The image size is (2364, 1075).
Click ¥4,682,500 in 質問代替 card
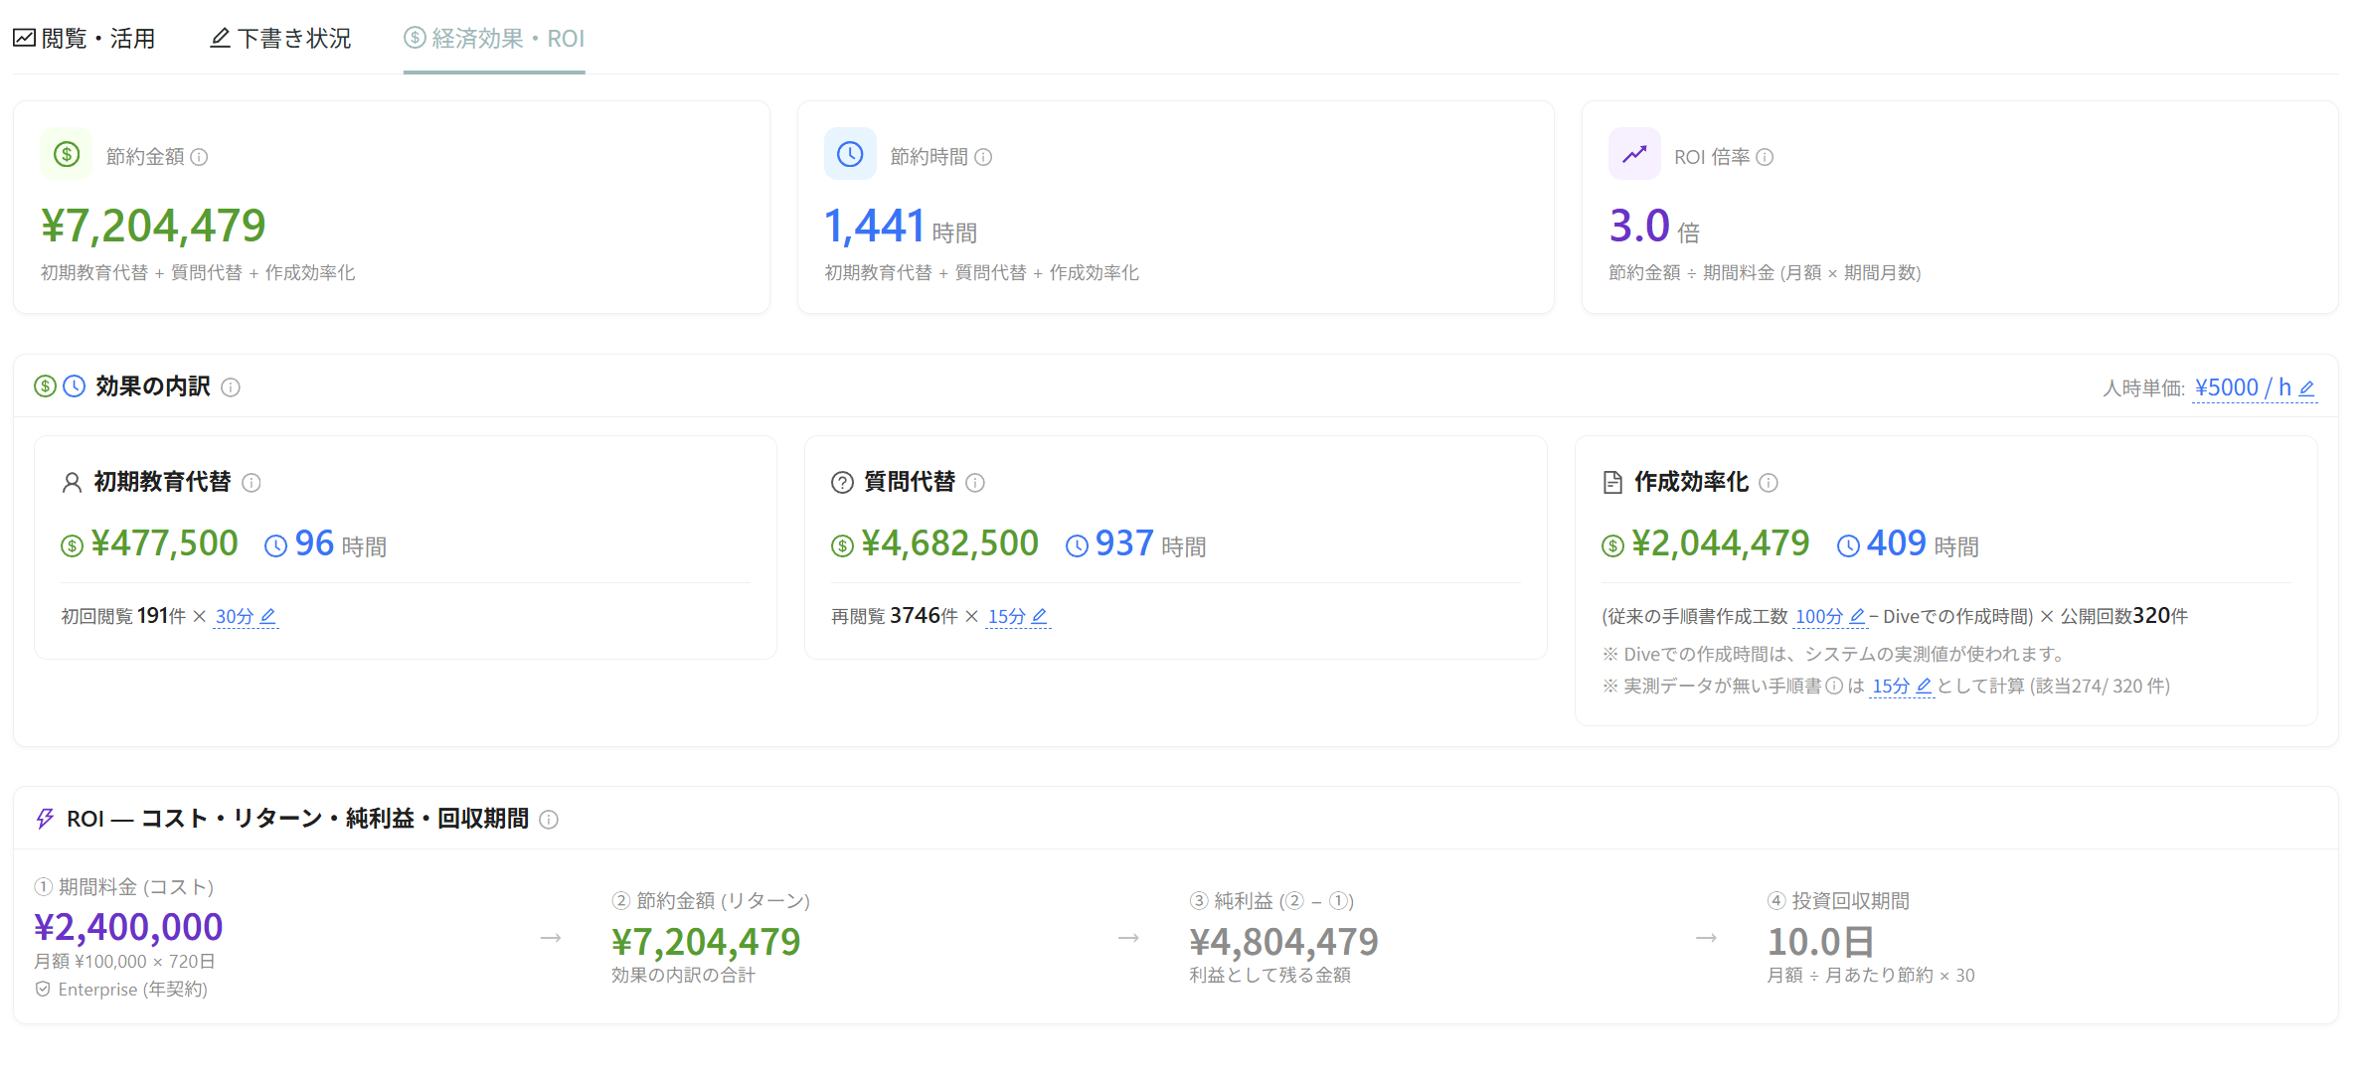pyautogui.click(x=949, y=543)
